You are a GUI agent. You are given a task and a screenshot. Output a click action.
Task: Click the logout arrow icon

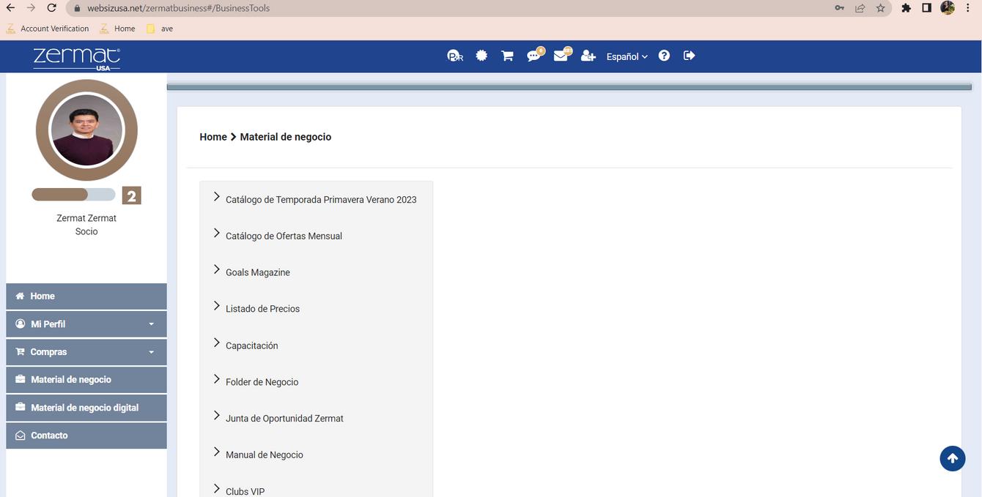coord(689,56)
